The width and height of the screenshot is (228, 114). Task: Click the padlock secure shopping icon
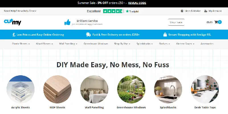(165, 34)
